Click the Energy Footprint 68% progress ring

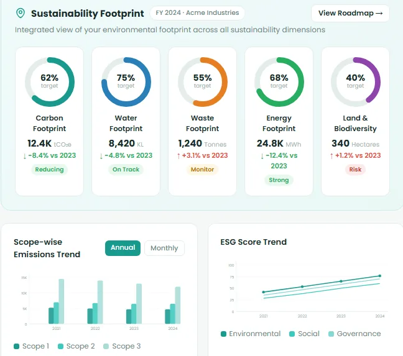pos(279,82)
